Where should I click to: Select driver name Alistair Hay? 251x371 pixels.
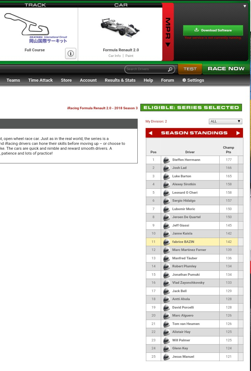coord(181,332)
